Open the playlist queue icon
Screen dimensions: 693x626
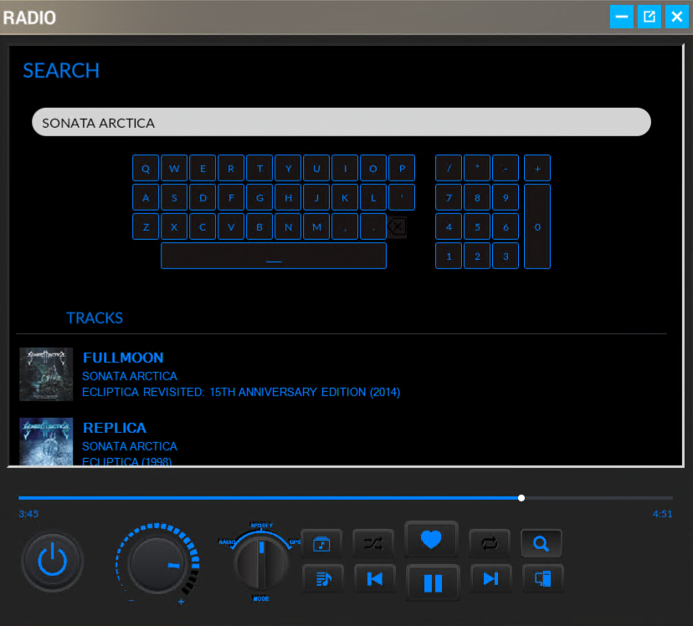click(321, 578)
